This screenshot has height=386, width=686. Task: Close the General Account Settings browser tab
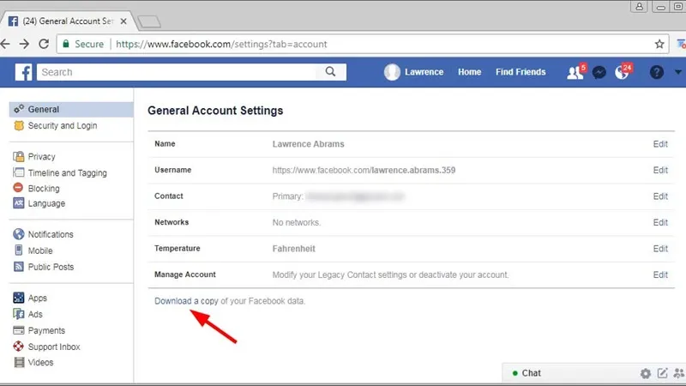click(123, 21)
